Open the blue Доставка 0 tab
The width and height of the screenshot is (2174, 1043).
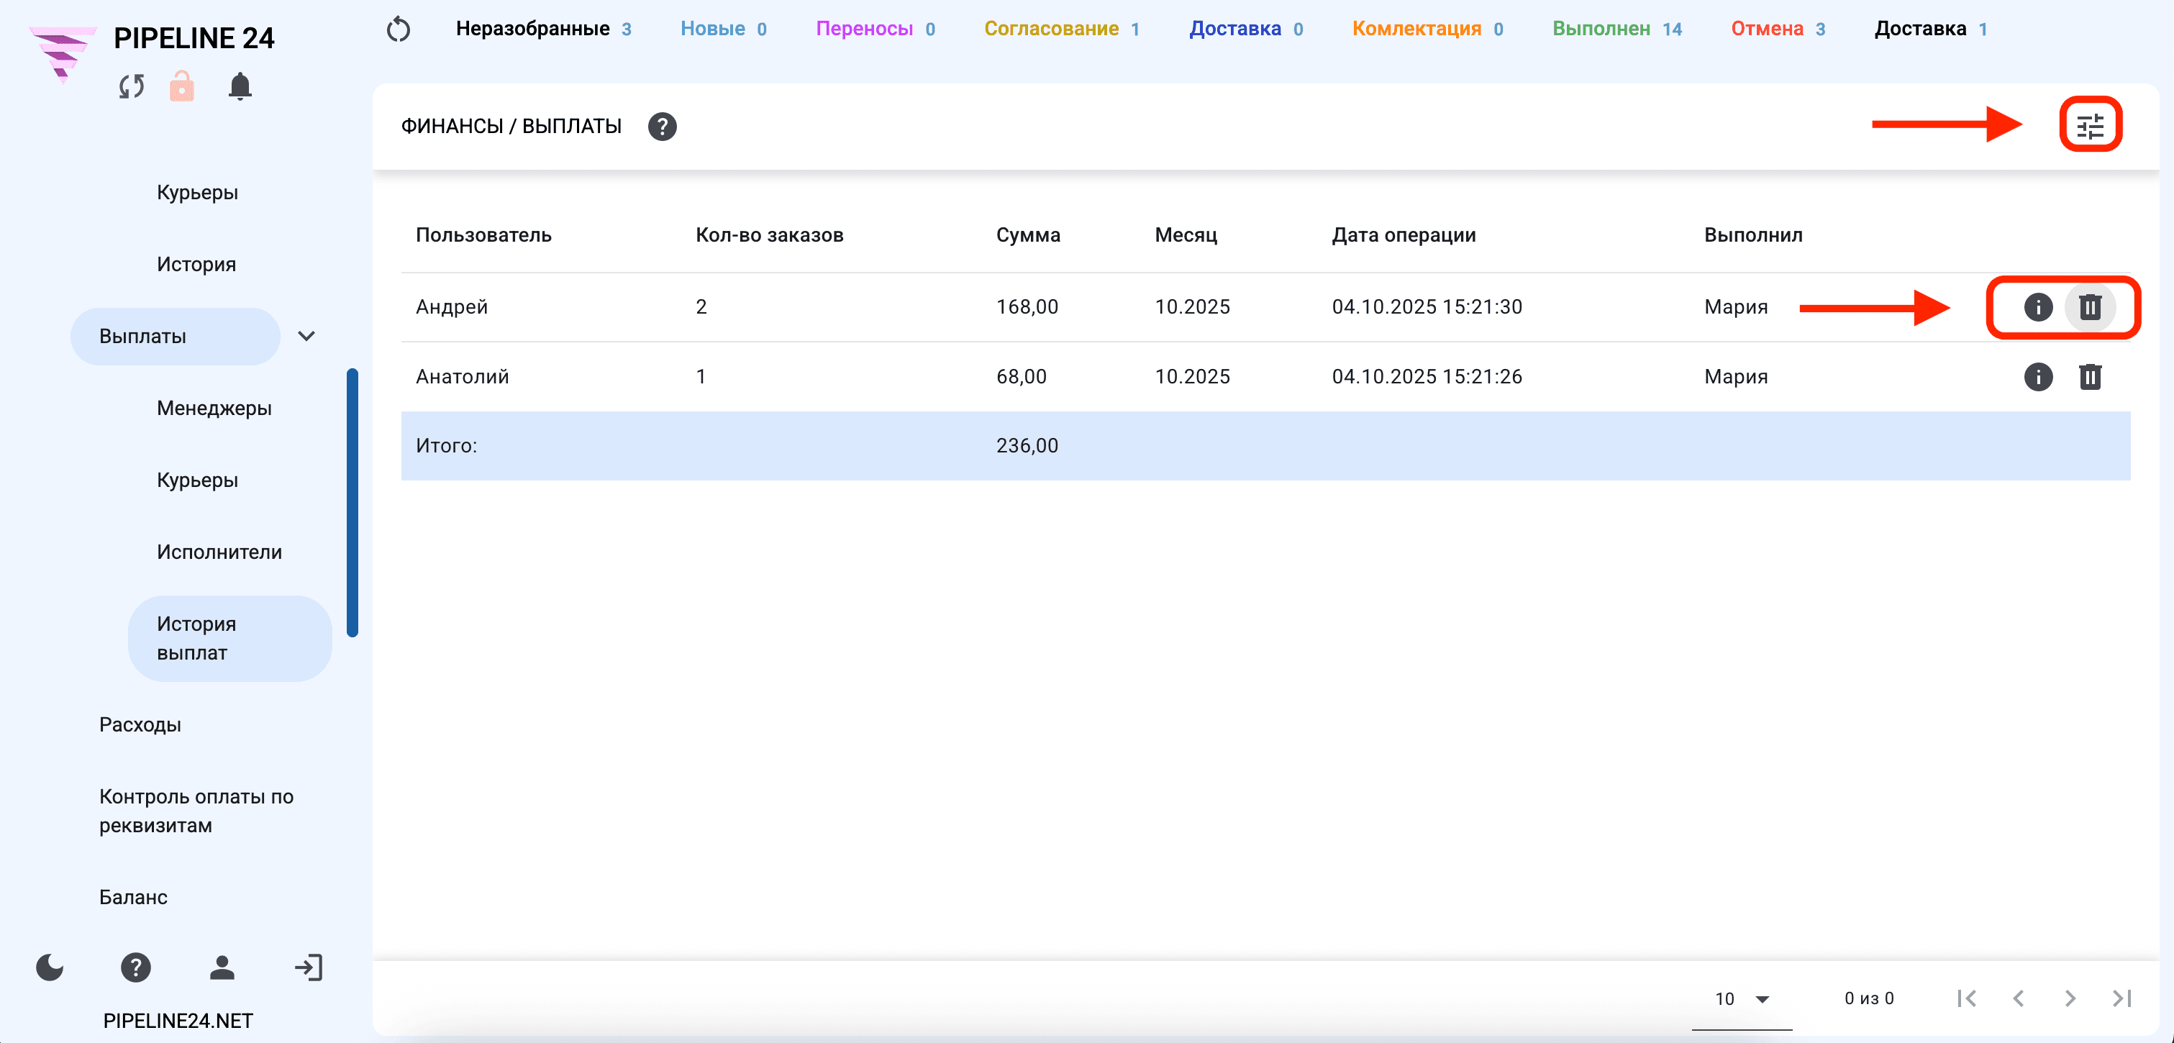pos(1246,29)
